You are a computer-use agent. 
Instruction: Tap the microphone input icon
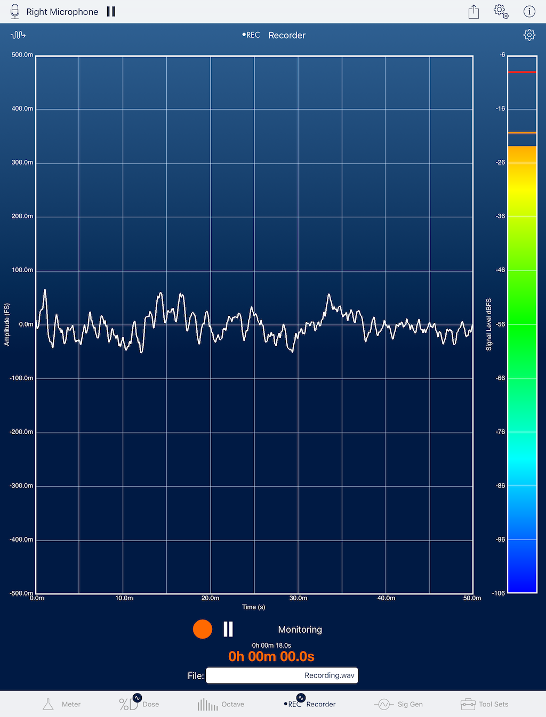coord(15,12)
